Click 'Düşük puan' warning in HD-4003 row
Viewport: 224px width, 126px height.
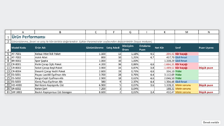(209, 85)
